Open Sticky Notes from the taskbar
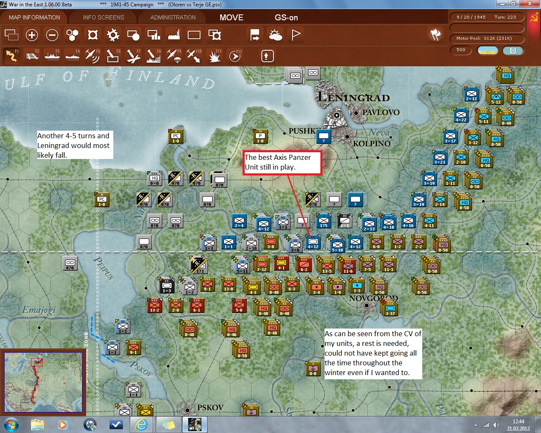Viewport: 541px width, 433px height. tap(168, 425)
